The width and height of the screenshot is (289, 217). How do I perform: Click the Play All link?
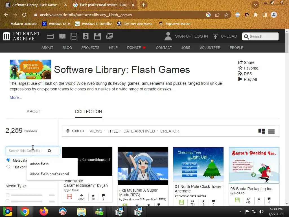click(x=247, y=79)
